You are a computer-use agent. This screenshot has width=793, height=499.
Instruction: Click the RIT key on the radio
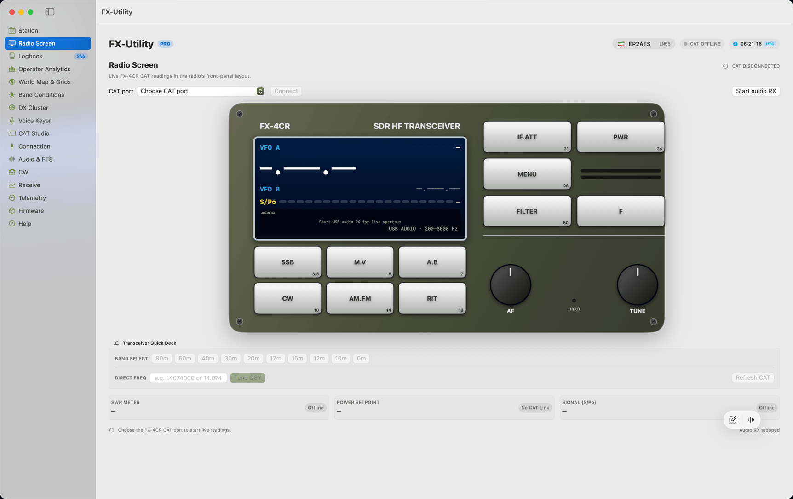432,299
